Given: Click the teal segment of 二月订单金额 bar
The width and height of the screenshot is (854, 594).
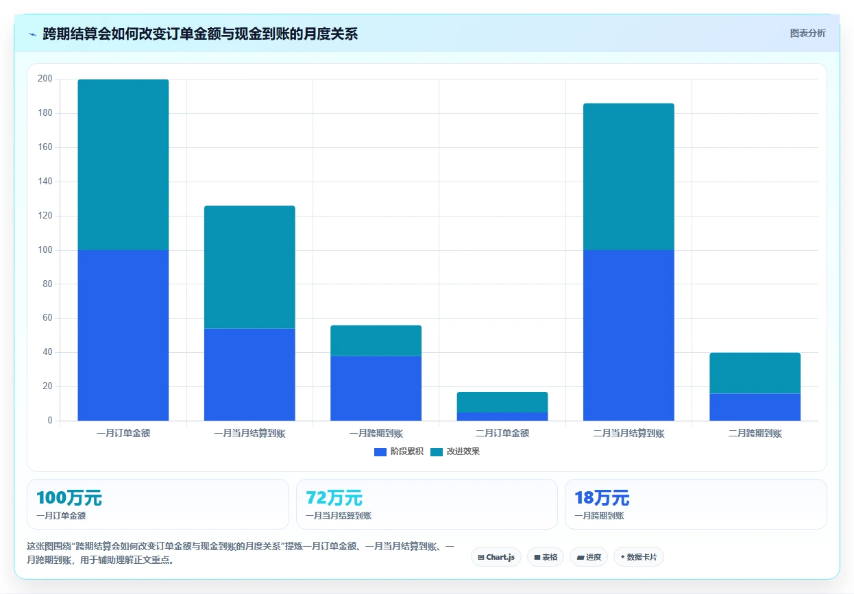Looking at the screenshot, I should 502,402.
